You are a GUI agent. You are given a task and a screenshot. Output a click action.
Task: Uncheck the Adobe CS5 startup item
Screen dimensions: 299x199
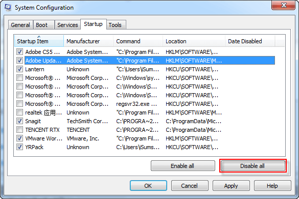point(19,52)
